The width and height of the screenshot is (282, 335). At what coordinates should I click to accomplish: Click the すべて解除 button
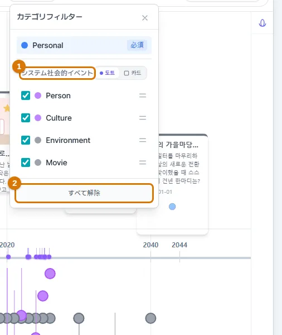tap(84, 193)
